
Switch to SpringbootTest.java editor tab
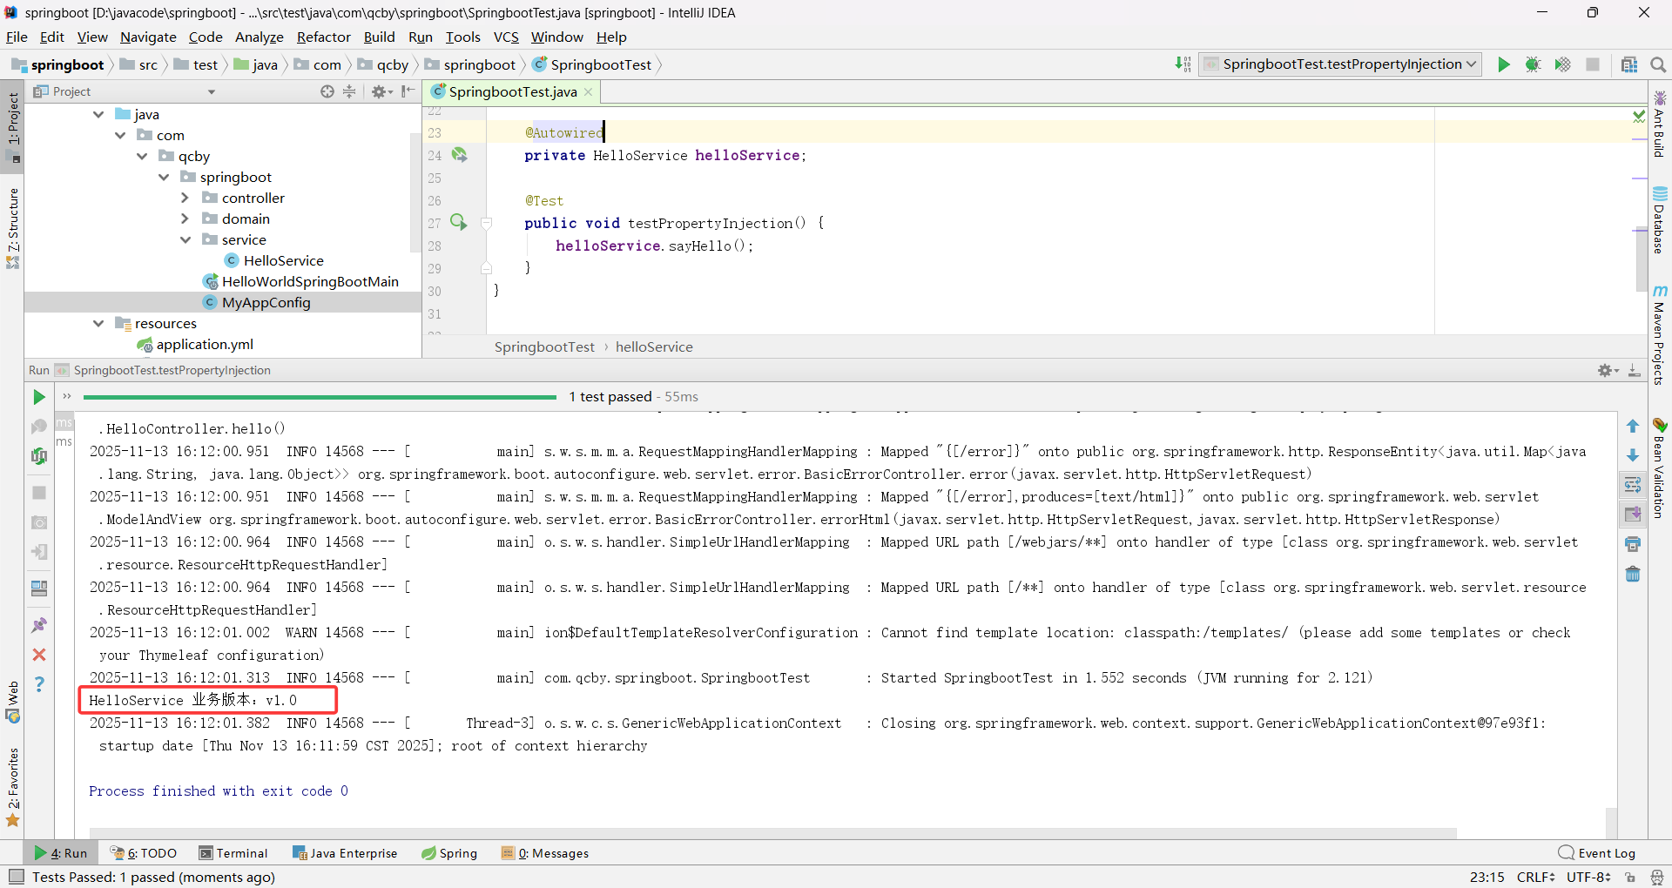coord(512,91)
